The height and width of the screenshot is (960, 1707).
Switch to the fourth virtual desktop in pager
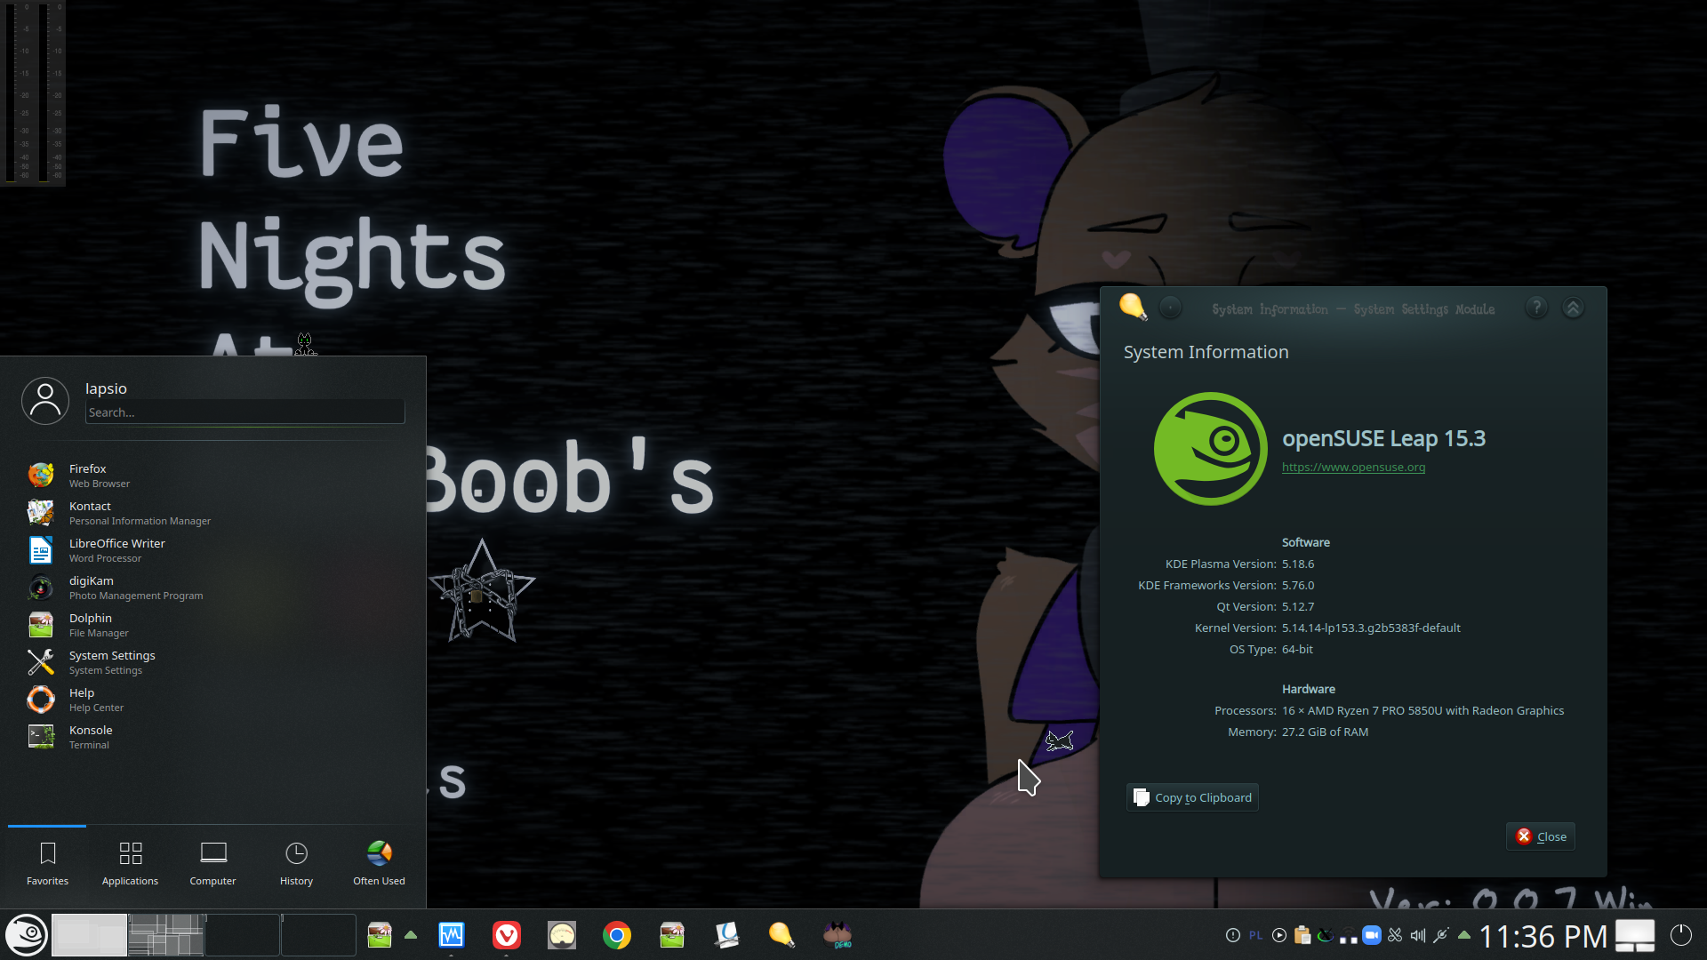(x=318, y=935)
